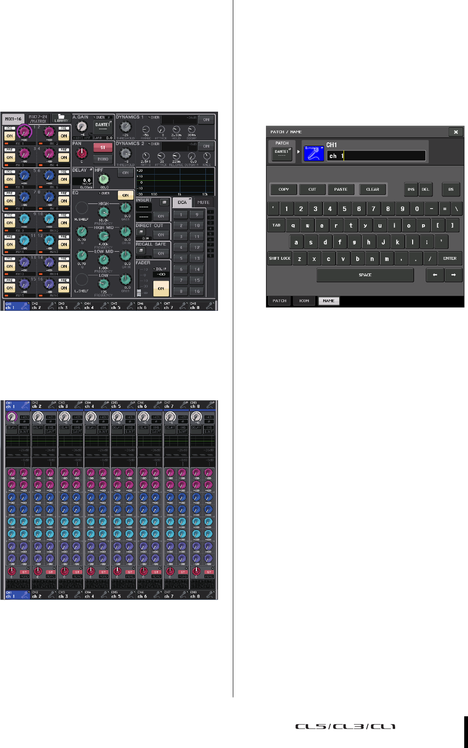Switch to the MIX1-16 tab
This screenshot has height=748, width=468.
click(13, 118)
